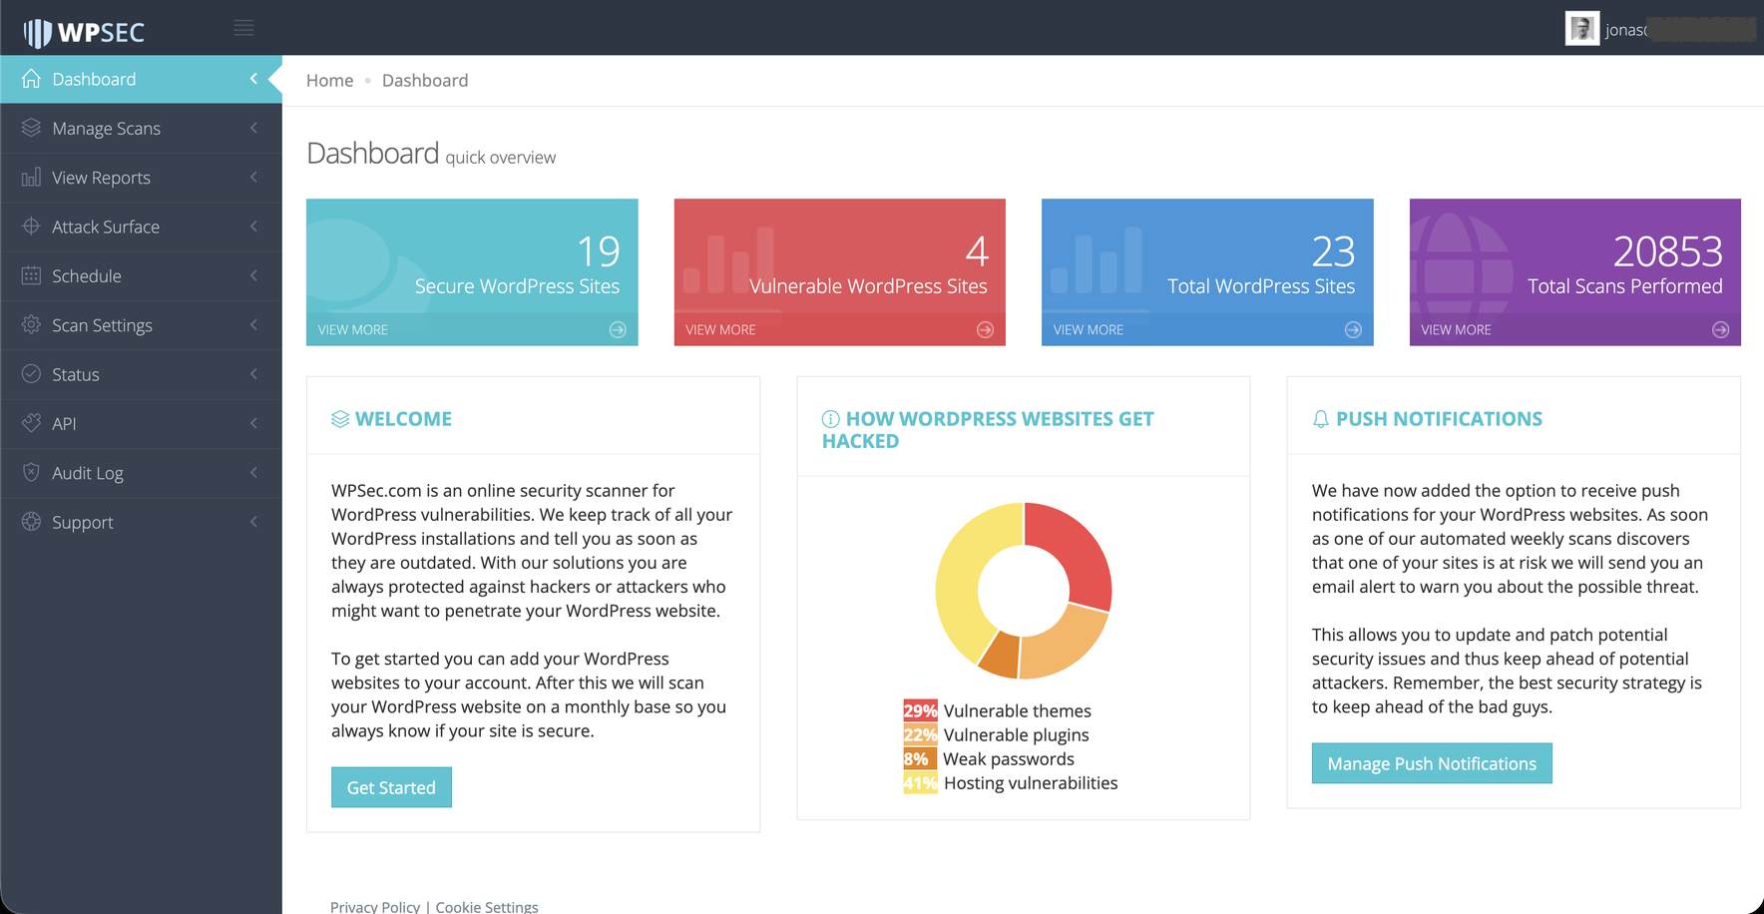Click the Scan Settings gear icon
Viewport: 1764px width, 914px height.
[x=32, y=324]
